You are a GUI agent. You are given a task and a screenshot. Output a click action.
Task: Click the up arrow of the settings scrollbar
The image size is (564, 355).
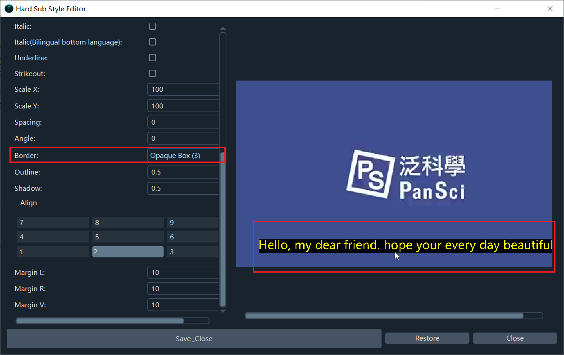tap(223, 29)
